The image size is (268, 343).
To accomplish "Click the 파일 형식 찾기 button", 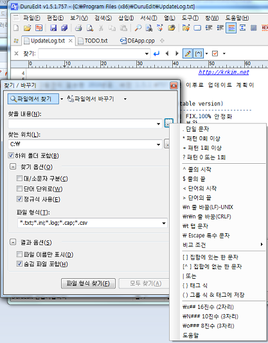I will [x=88, y=283].
